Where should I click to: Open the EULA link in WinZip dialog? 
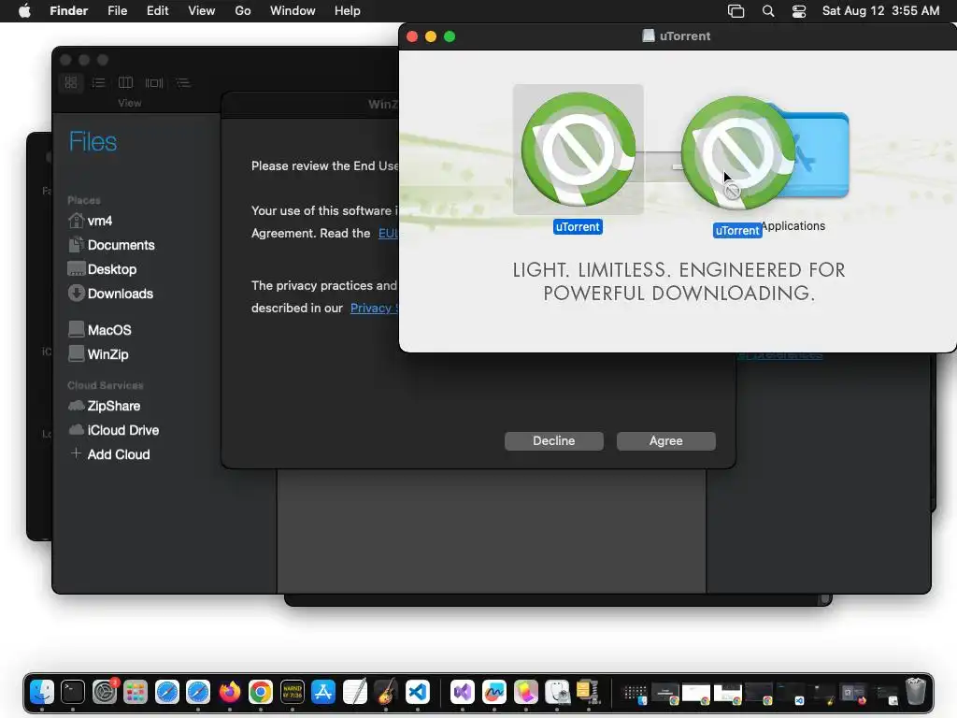(388, 233)
